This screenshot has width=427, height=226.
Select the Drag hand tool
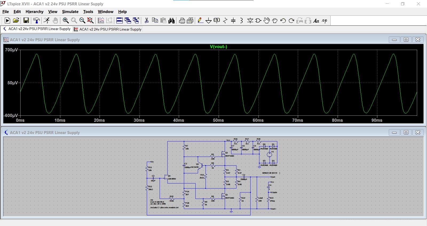point(275,20)
